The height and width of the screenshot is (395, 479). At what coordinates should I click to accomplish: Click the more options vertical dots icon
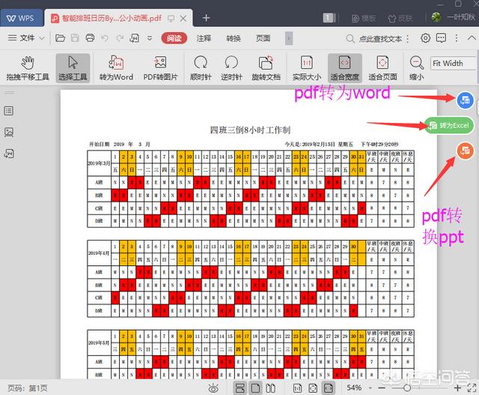(x=457, y=38)
